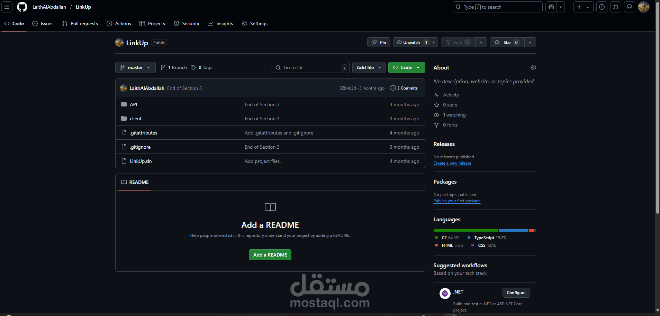The height and width of the screenshot is (316, 660).
Task: Expand the Star lists dropdown arrow
Action: point(530,42)
